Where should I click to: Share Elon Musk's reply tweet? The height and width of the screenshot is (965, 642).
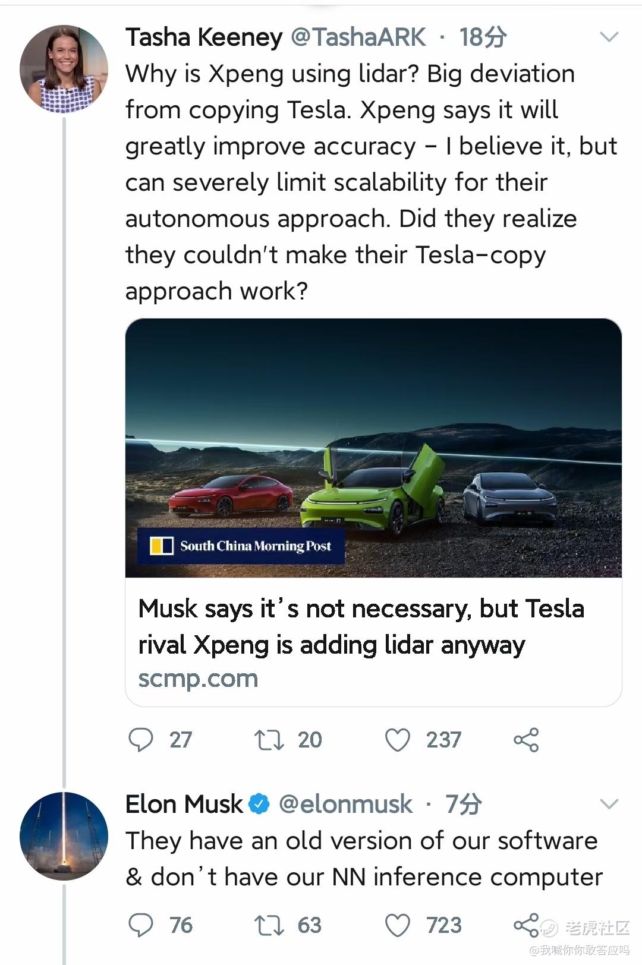(x=526, y=925)
